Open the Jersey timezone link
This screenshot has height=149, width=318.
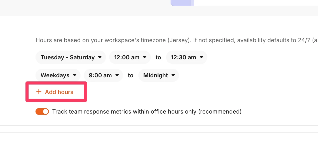178,40
